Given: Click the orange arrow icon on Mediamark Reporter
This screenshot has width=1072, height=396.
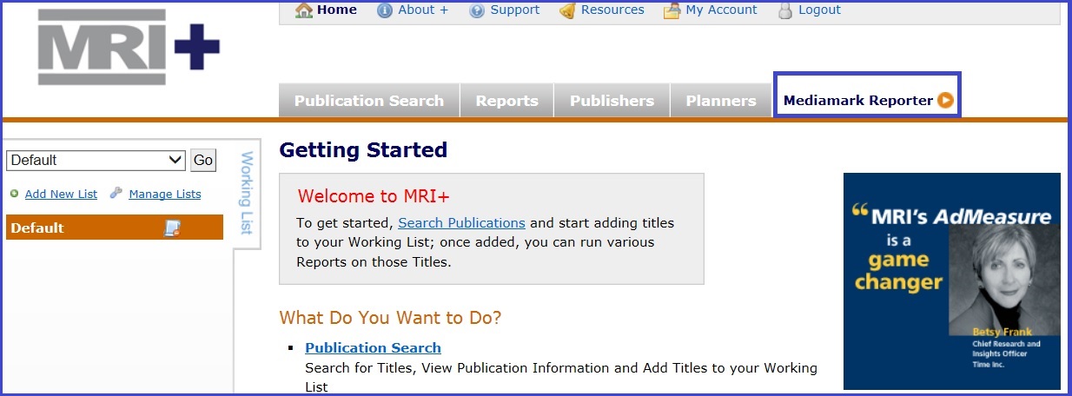Looking at the screenshot, I should [945, 101].
